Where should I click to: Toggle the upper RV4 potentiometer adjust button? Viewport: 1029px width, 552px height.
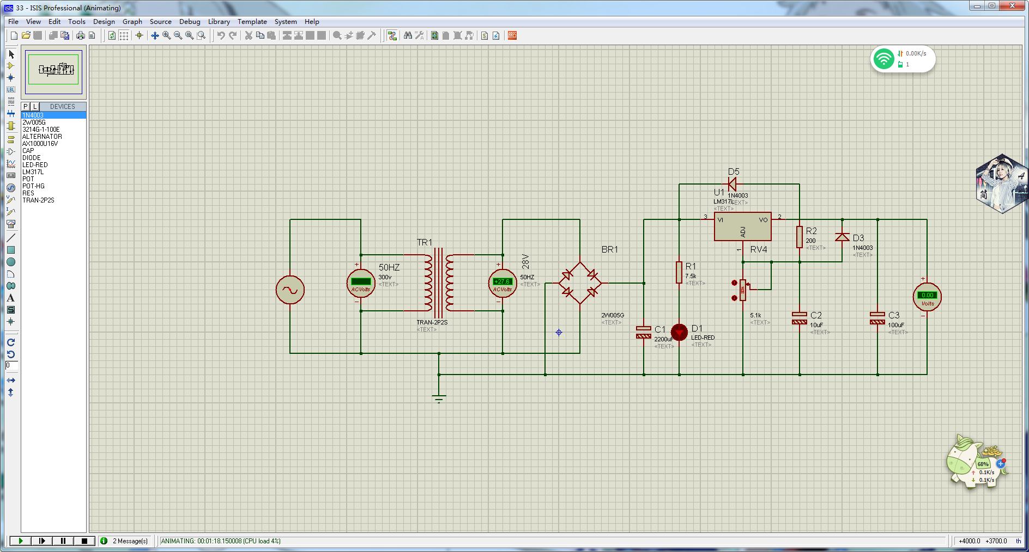(x=734, y=283)
